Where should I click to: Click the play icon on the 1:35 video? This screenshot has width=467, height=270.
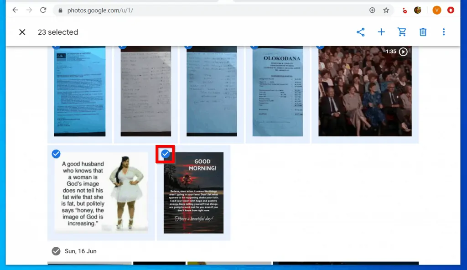403,52
